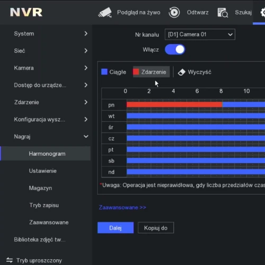Open the Tryb zapisu submenu item
Viewport: 265px width, 265px height.
[44, 205]
